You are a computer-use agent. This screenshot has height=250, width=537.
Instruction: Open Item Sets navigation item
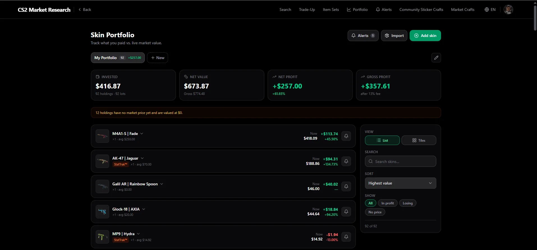(331, 10)
